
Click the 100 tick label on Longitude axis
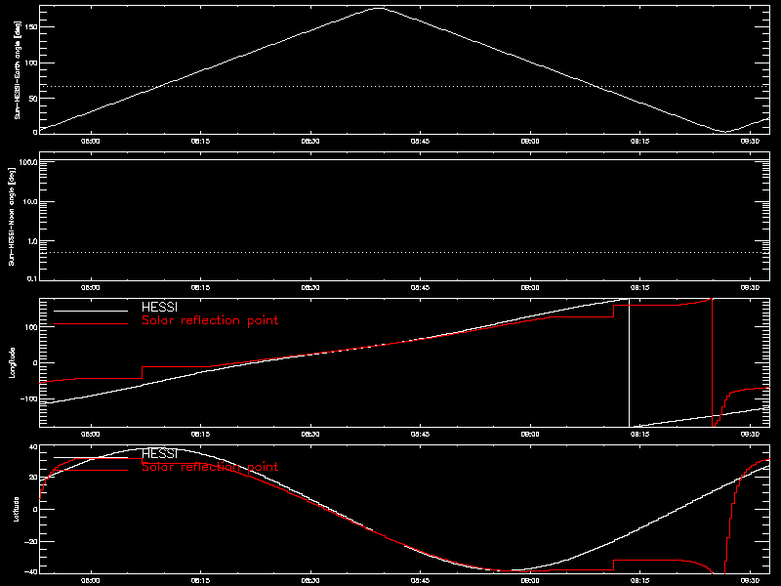(x=31, y=327)
